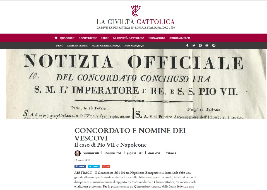
Task: Select Libri in the navigation bar
Action: pos(105,38)
